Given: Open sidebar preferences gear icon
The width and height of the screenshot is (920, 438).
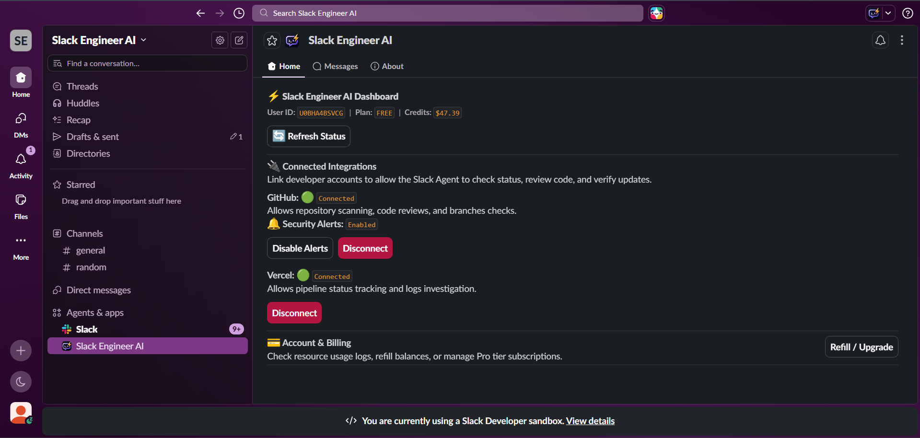Looking at the screenshot, I should point(220,40).
